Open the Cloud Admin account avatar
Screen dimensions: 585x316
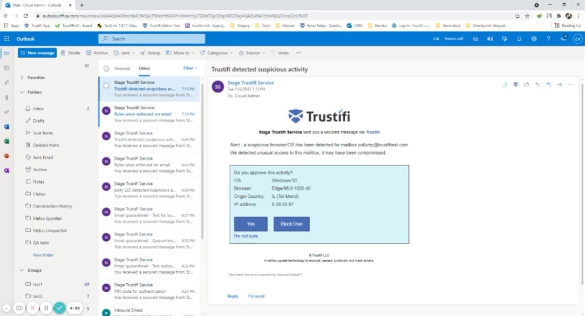(x=577, y=39)
